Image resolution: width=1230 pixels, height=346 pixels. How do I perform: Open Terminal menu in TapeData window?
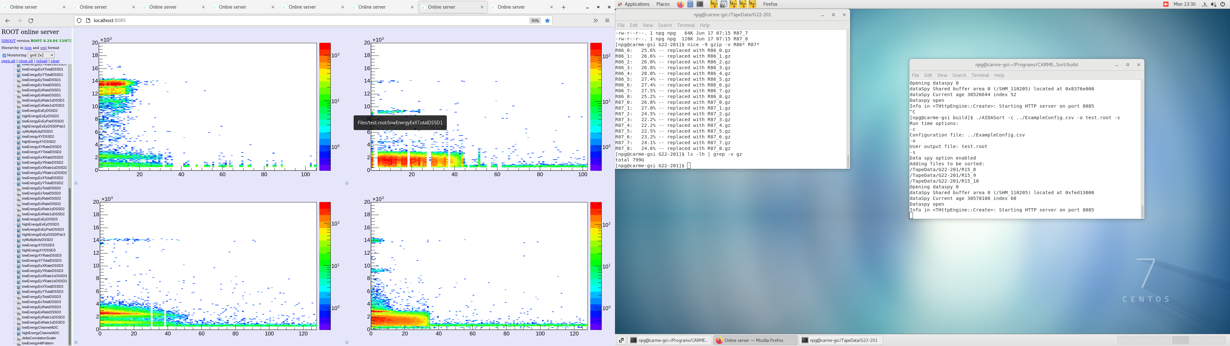685,25
